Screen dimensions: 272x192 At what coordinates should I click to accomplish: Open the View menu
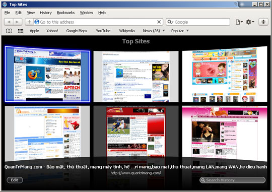coord(31,13)
